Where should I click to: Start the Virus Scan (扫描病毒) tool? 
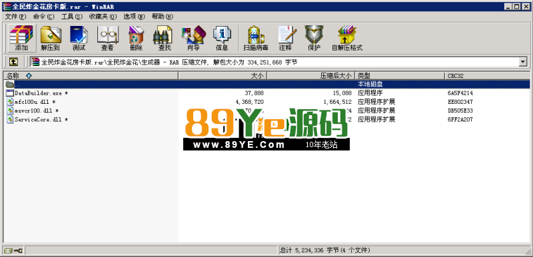(256, 38)
